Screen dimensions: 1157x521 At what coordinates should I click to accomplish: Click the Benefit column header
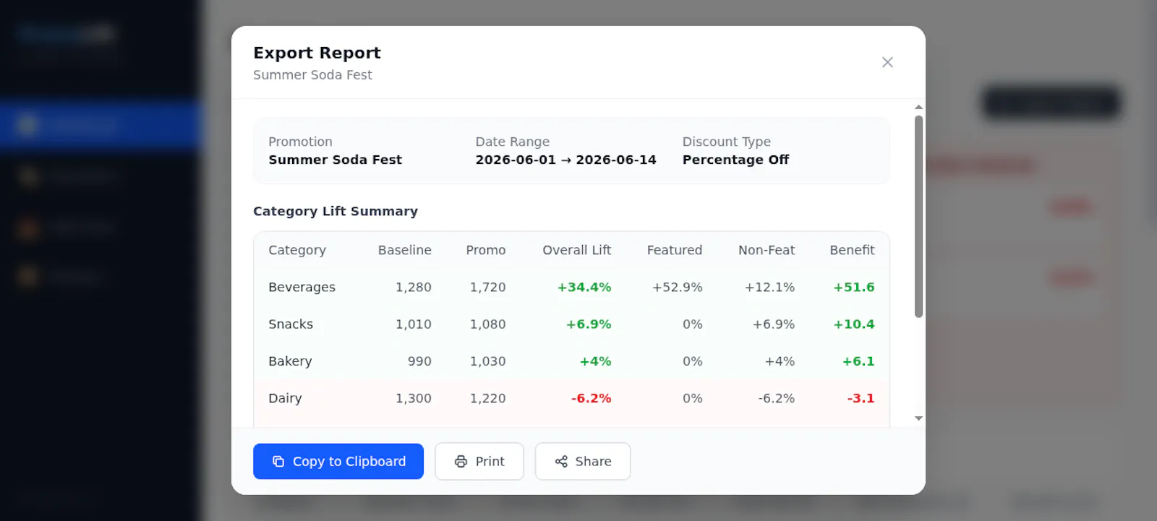(x=852, y=250)
